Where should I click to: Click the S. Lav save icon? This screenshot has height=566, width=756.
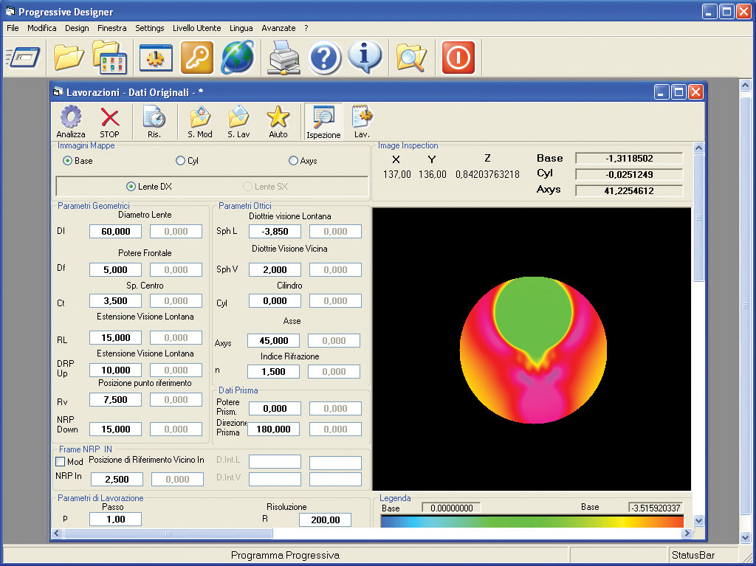point(239,118)
